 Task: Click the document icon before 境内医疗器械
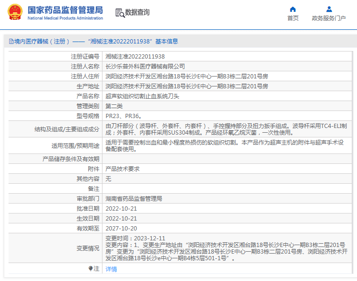[x=11, y=42]
